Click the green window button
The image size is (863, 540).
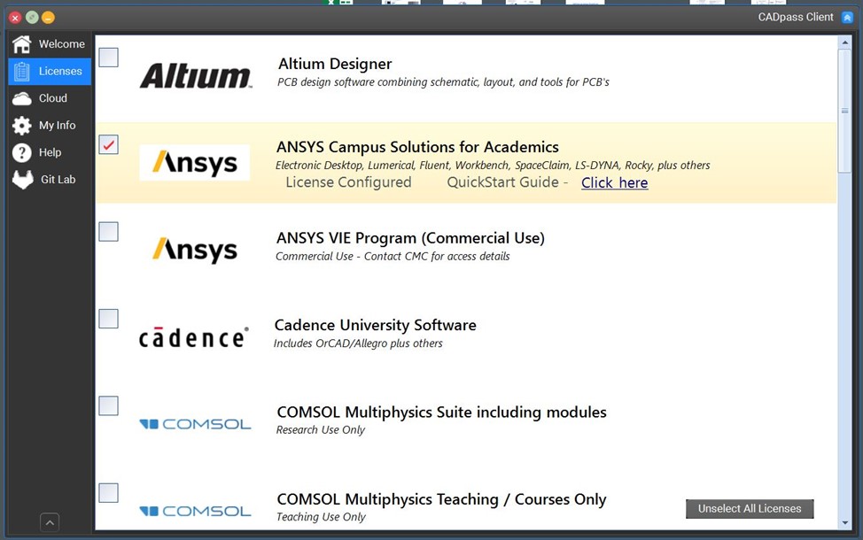(x=32, y=18)
